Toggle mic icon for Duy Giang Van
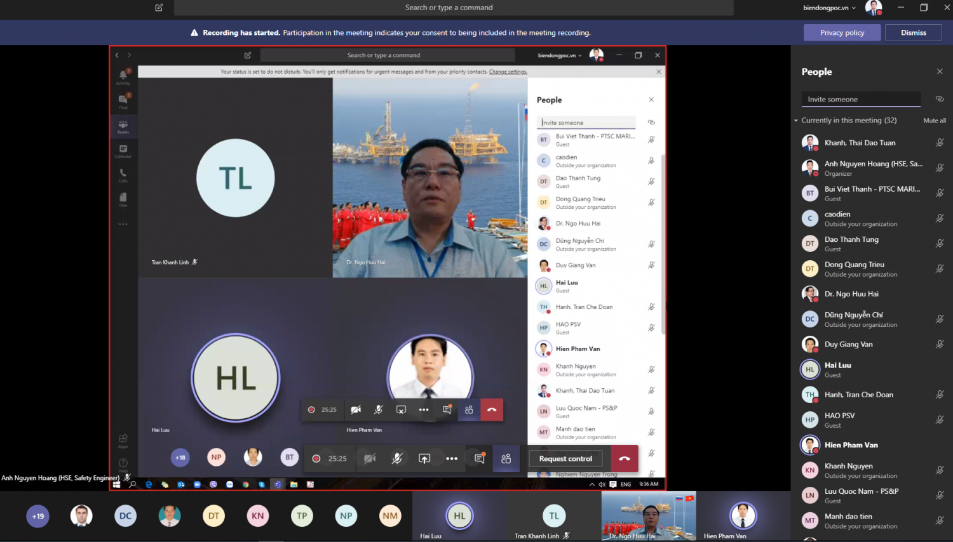Image resolution: width=953 pixels, height=542 pixels. click(x=940, y=344)
